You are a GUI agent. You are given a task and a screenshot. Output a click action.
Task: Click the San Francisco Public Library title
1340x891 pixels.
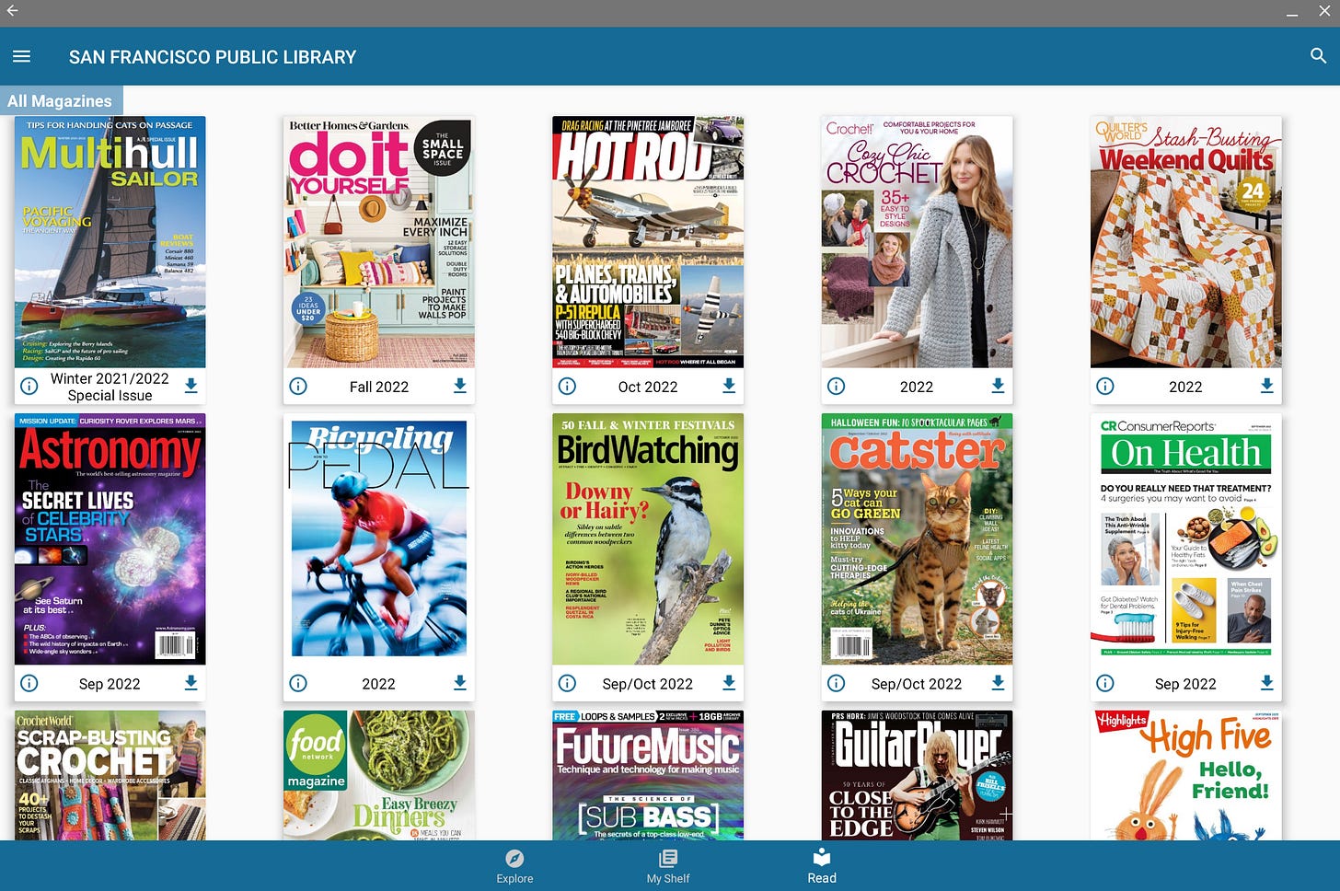click(x=213, y=57)
